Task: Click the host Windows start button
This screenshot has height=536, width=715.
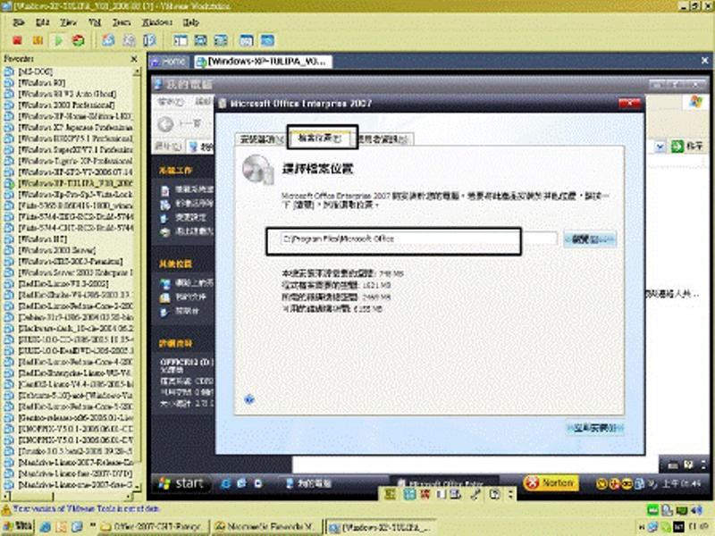Action: [x=18, y=527]
